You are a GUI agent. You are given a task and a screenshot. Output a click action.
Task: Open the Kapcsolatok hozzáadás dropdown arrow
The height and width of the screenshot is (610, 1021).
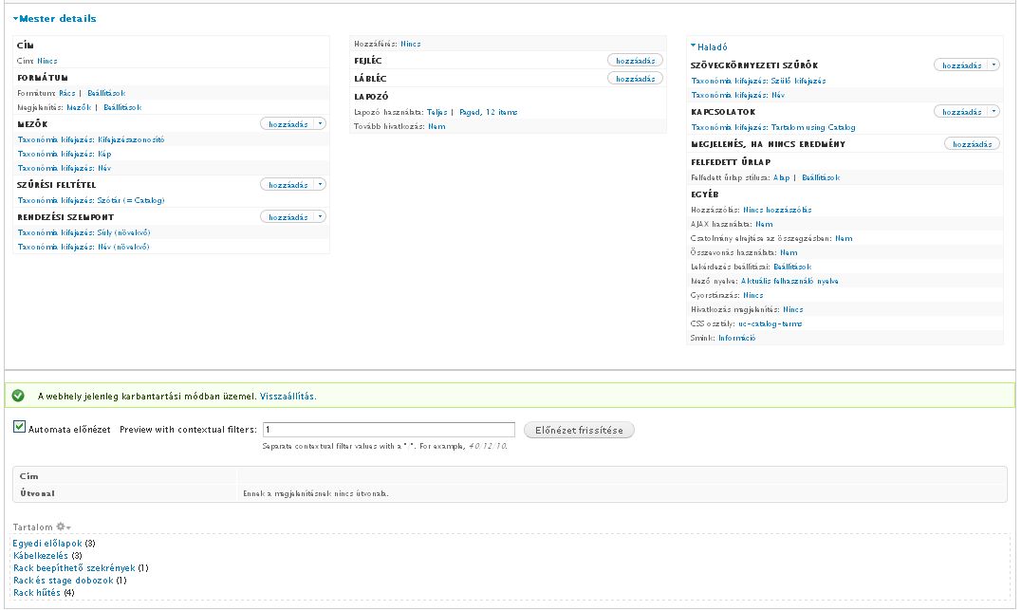tap(993, 112)
